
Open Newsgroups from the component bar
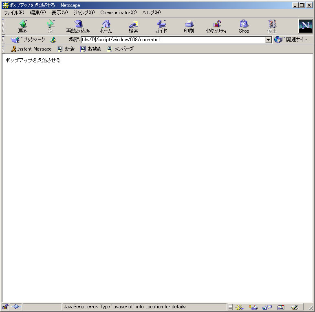point(267,307)
